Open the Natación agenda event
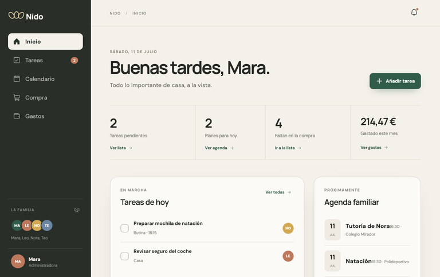Viewport: 440px width, 277px height. (x=367, y=261)
